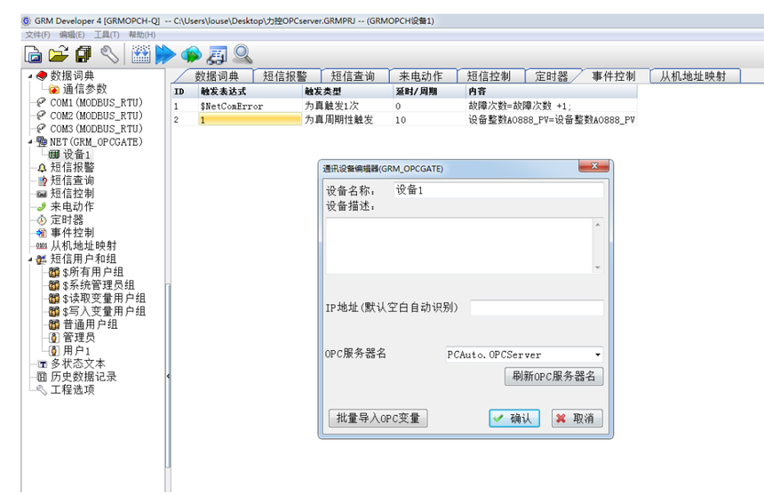The height and width of the screenshot is (495, 764).
Task: Select $系统管理员组 group
Action: 99,285
